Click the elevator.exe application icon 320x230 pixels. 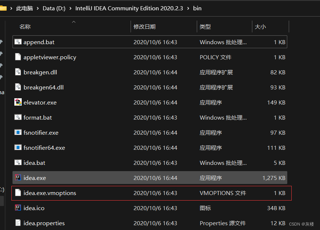(18, 102)
